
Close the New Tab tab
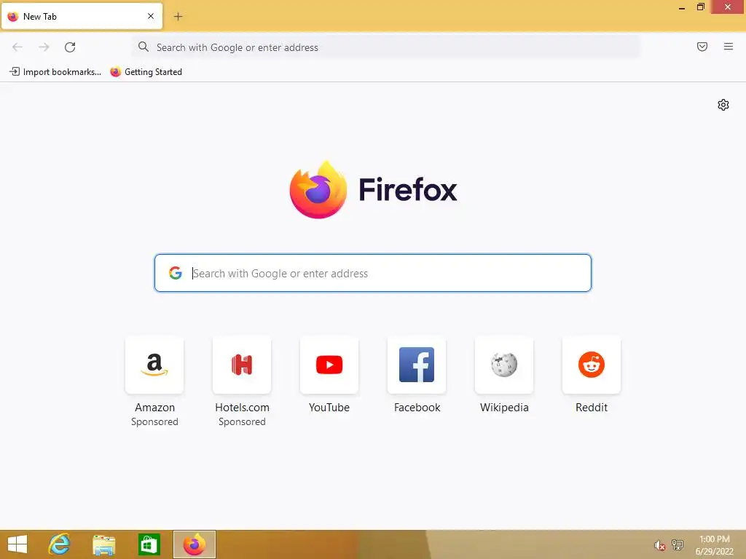point(151,16)
